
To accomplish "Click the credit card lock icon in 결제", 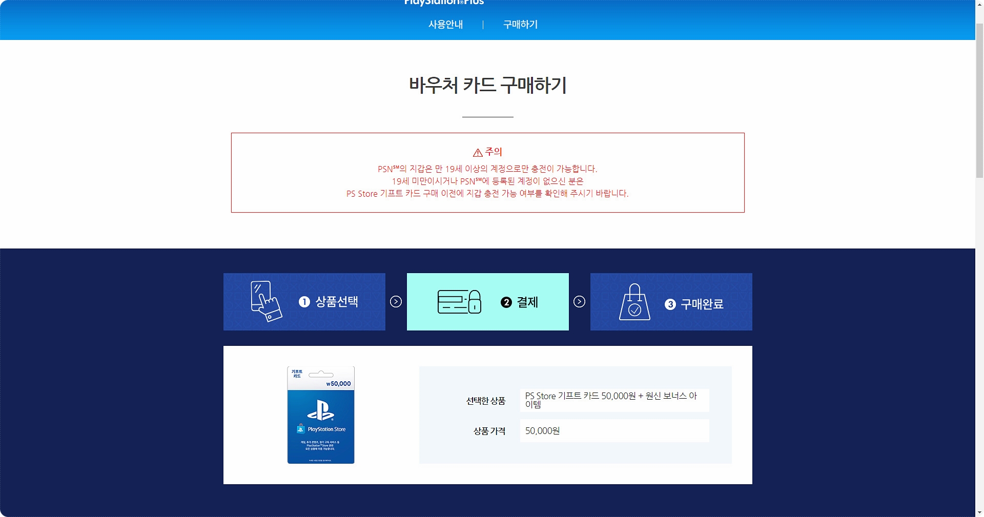I will tap(459, 302).
